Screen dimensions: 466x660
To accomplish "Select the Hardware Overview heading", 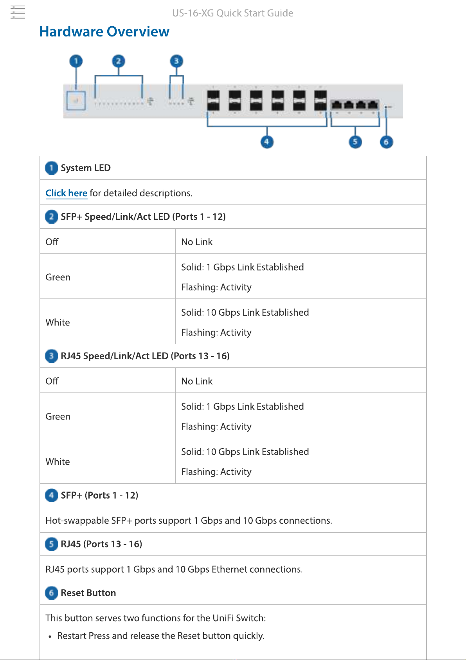I will point(104,32).
